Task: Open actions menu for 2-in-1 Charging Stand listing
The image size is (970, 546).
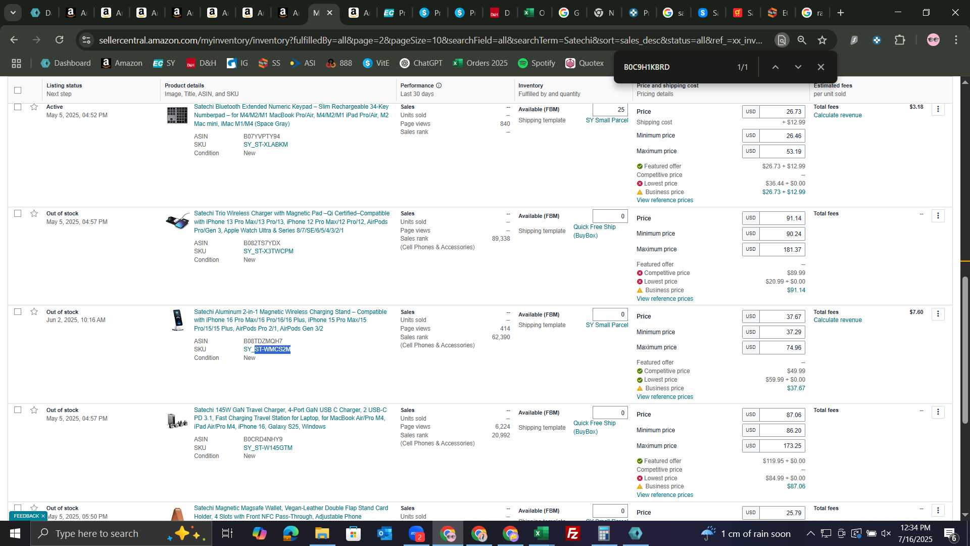Action: click(x=938, y=314)
